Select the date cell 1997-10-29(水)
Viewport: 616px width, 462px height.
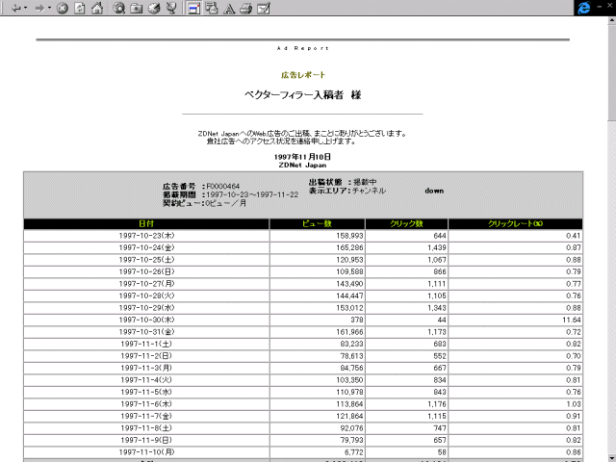tap(146, 308)
